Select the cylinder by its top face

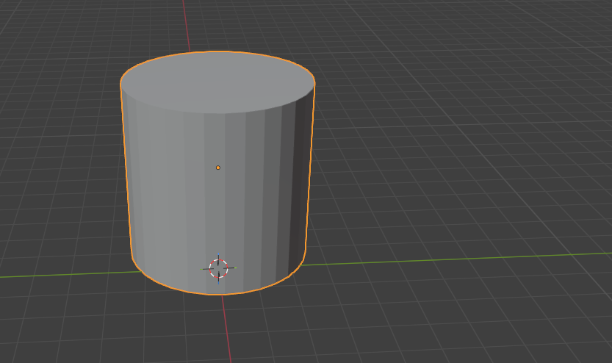pos(217,81)
